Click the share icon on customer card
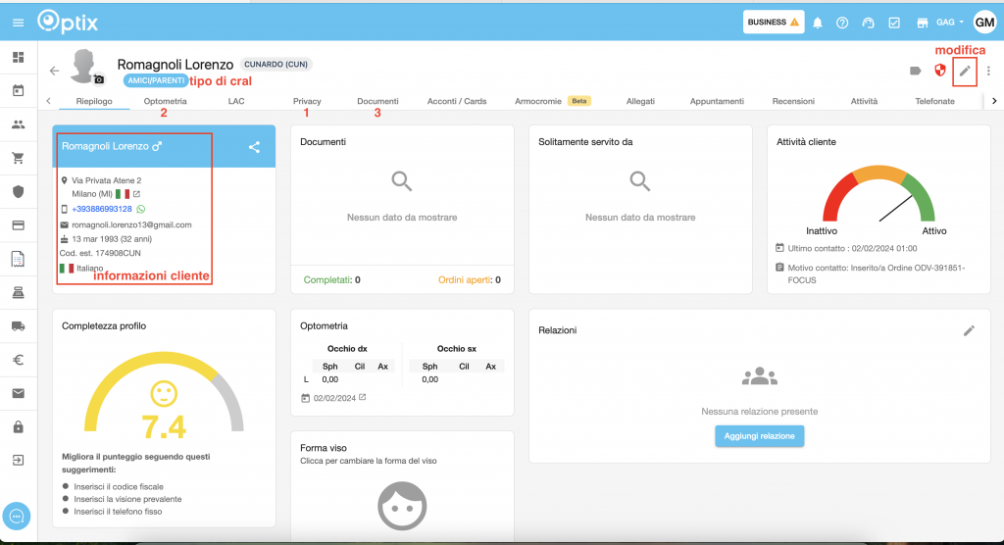Screen dimensions: 1004x545 click(x=254, y=147)
